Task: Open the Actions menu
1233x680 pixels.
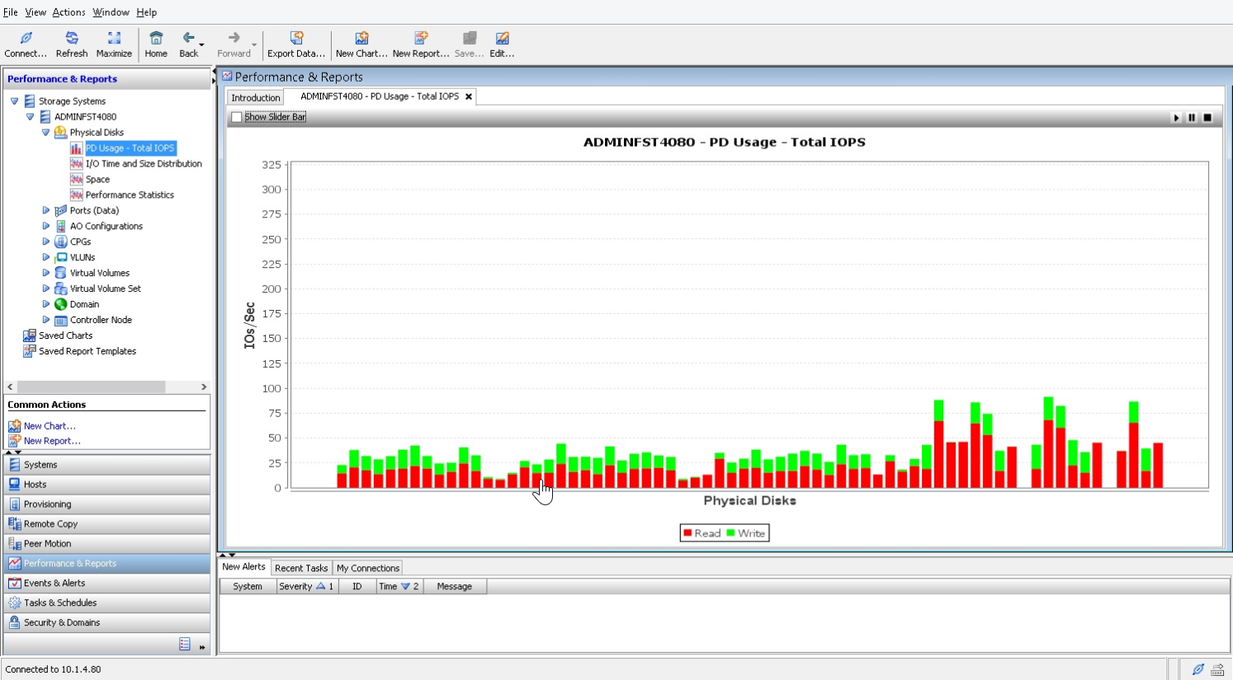Action: click(x=68, y=12)
